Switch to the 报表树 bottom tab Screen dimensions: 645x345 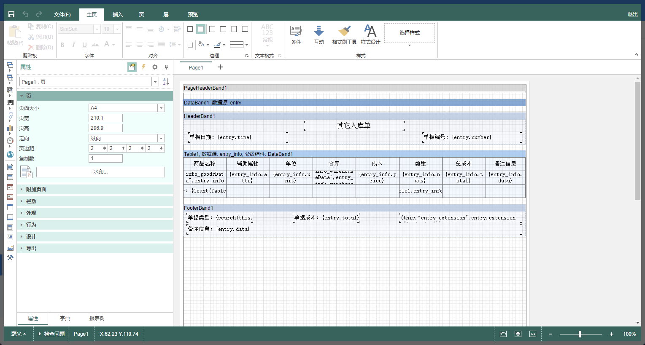pyautogui.click(x=97, y=318)
